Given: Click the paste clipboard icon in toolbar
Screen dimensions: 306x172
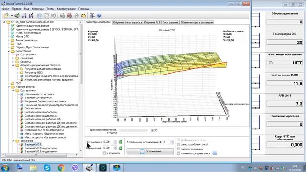Looking at the screenshot, I should coord(47,16).
